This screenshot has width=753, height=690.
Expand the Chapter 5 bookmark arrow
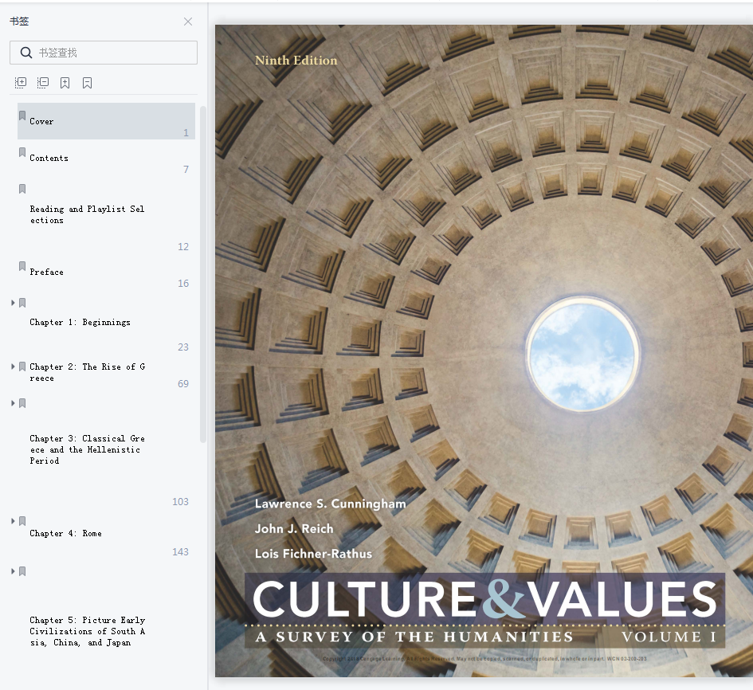pyautogui.click(x=13, y=571)
